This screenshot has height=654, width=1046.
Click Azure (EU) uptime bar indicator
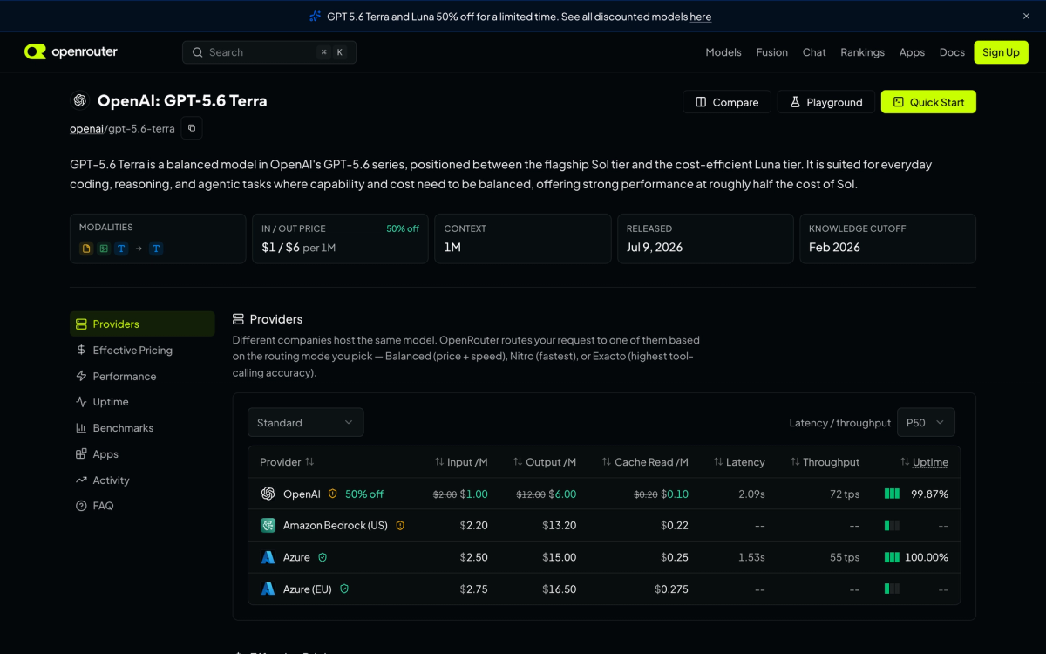click(x=892, y=589)
